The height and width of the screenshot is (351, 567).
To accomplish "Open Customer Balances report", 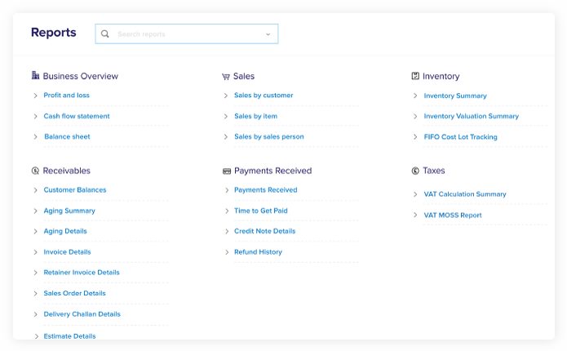I will click(75, 189).
